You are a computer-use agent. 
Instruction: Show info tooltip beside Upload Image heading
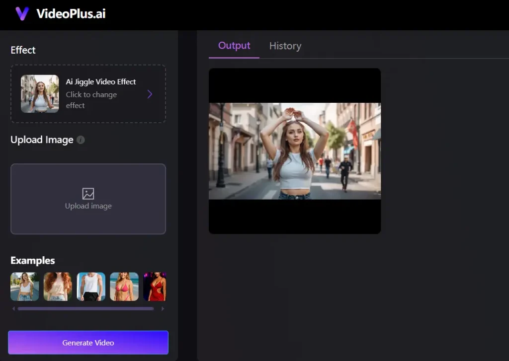coord(81,140)
